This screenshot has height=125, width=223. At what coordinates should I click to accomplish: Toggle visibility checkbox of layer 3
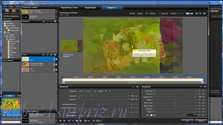(56, 70)
